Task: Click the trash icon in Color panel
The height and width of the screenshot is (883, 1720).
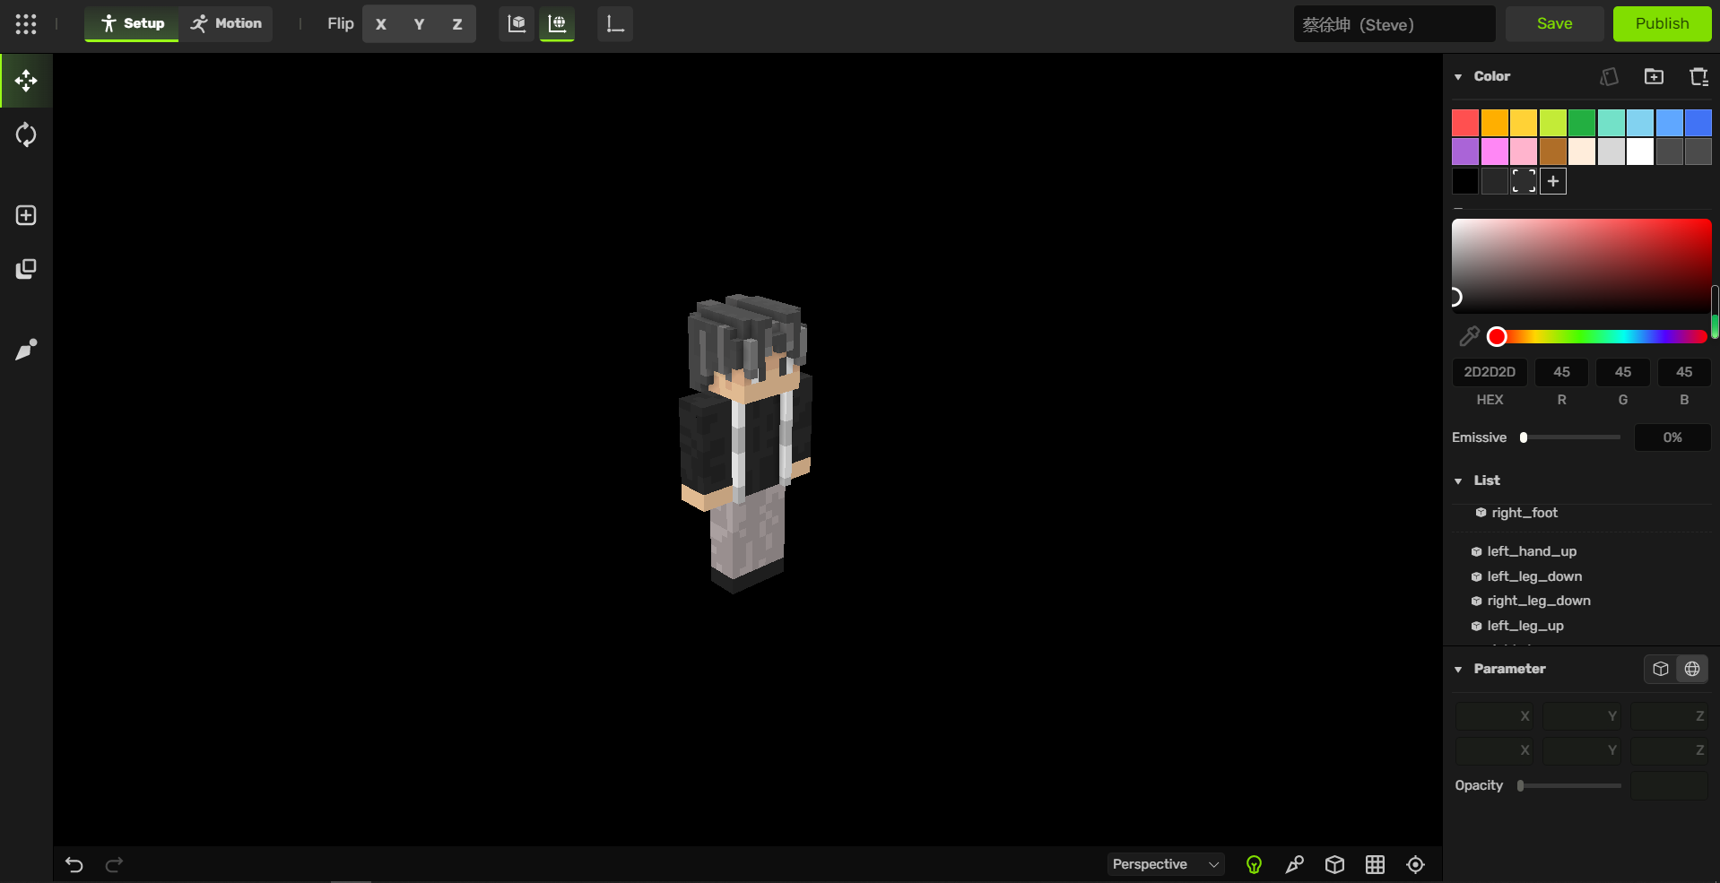Action: (1698, 77)
